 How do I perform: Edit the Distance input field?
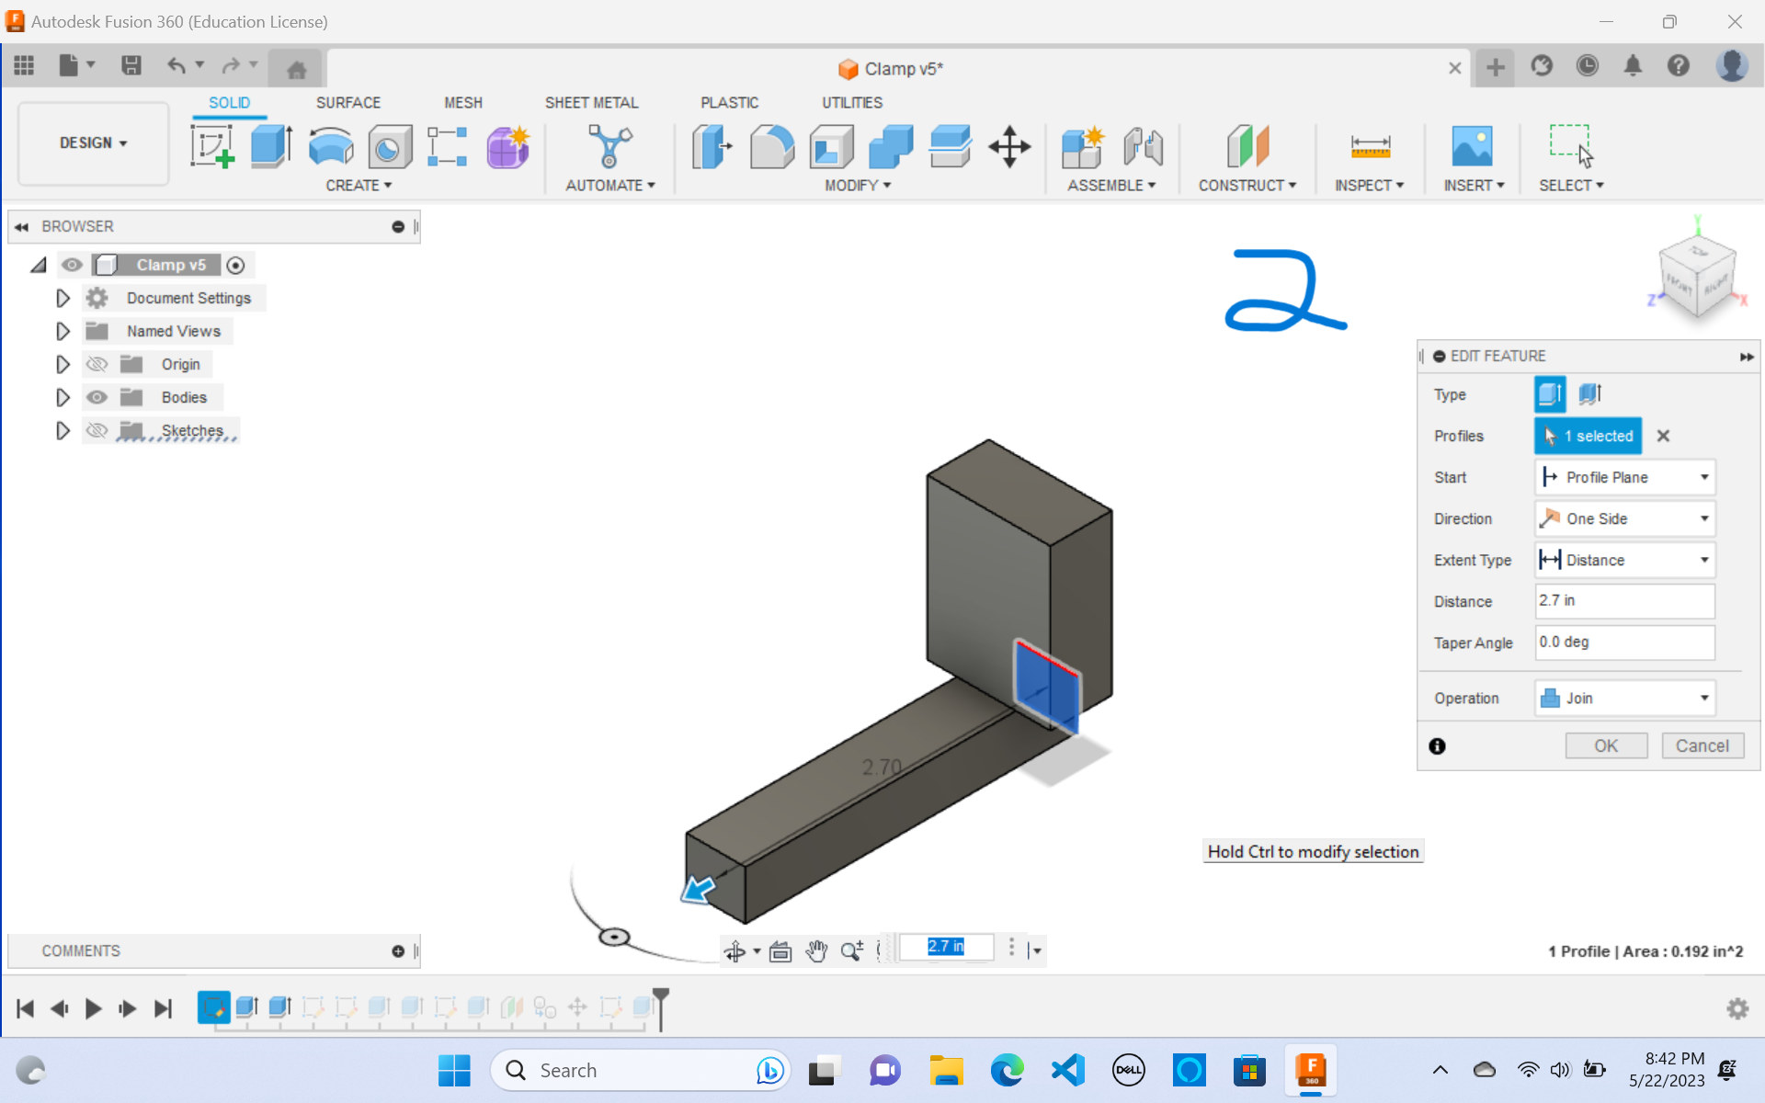click(1624, 600)
